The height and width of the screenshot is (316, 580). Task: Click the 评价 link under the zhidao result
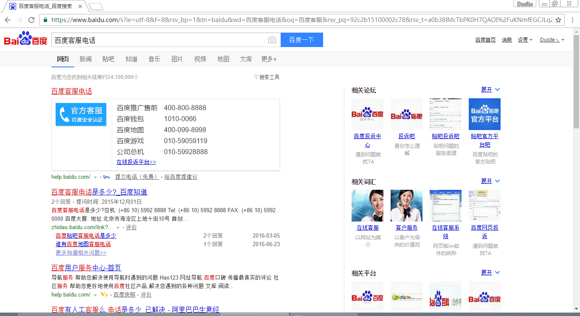pos(132,227)
